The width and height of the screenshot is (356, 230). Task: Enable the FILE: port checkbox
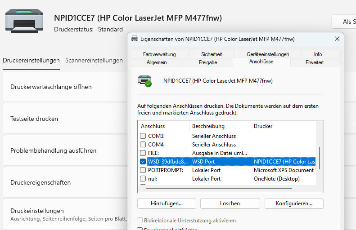click(143, 153)
